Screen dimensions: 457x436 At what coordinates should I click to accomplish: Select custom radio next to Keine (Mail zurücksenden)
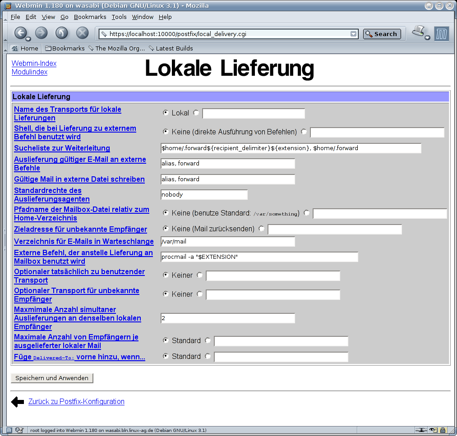click(262, 228)
